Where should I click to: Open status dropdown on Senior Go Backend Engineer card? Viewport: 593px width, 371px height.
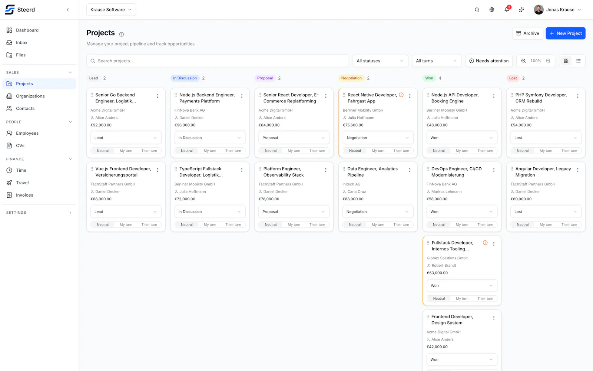point(126,138)
